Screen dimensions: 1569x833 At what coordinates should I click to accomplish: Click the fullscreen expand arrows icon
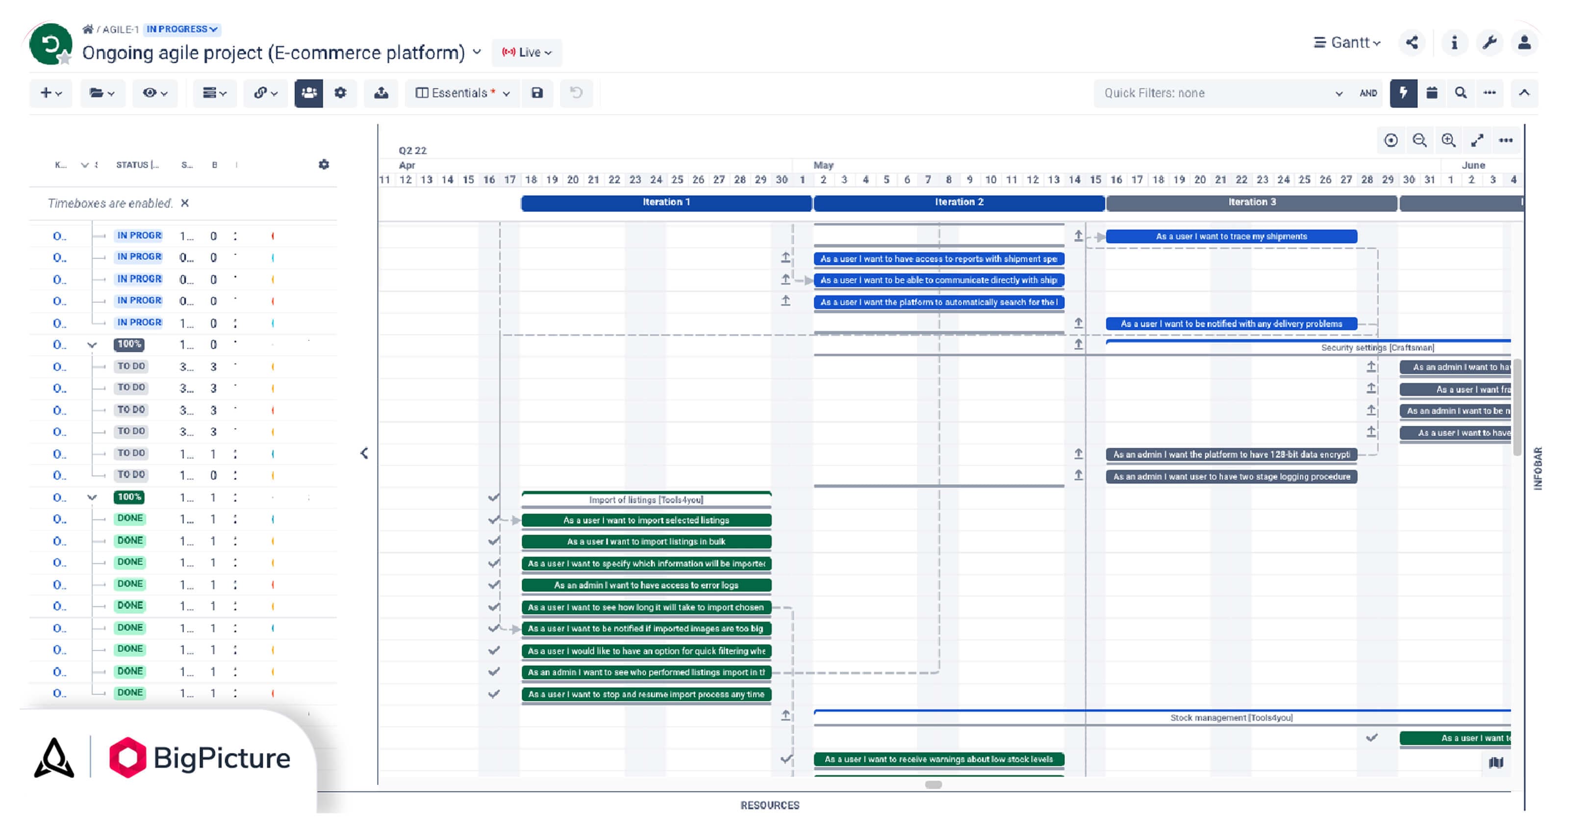click(1477, 140)
